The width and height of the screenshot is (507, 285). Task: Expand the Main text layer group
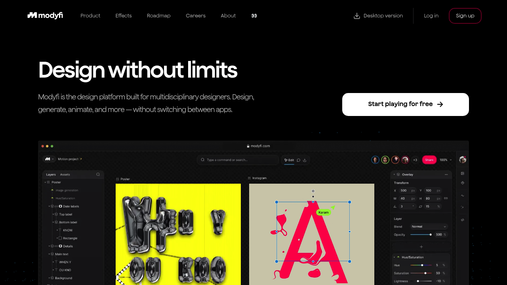click(x=49, y=254)
